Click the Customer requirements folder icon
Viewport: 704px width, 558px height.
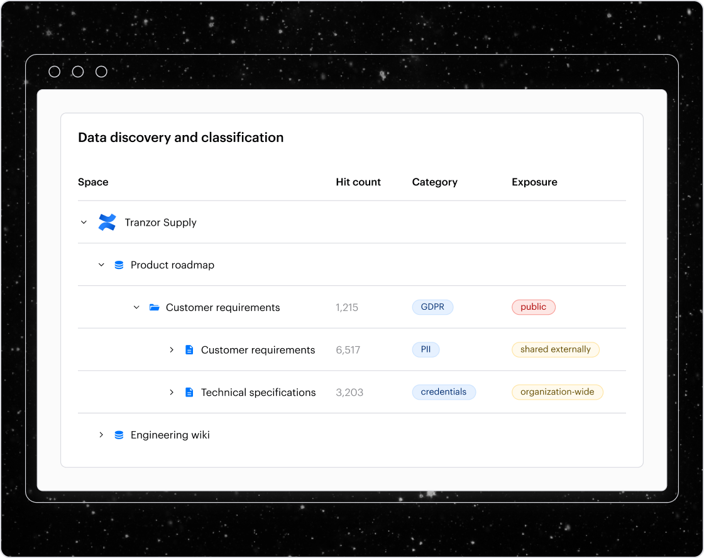click(155, 307)
